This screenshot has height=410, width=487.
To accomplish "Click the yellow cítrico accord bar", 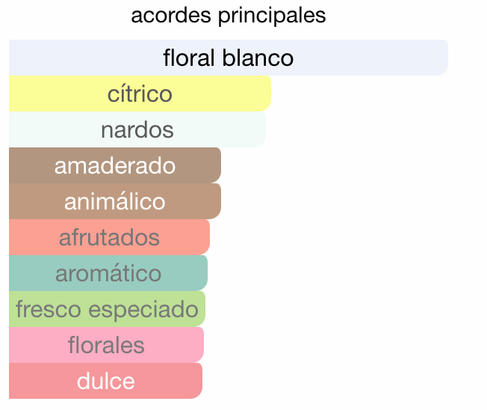I will point(140,94).
